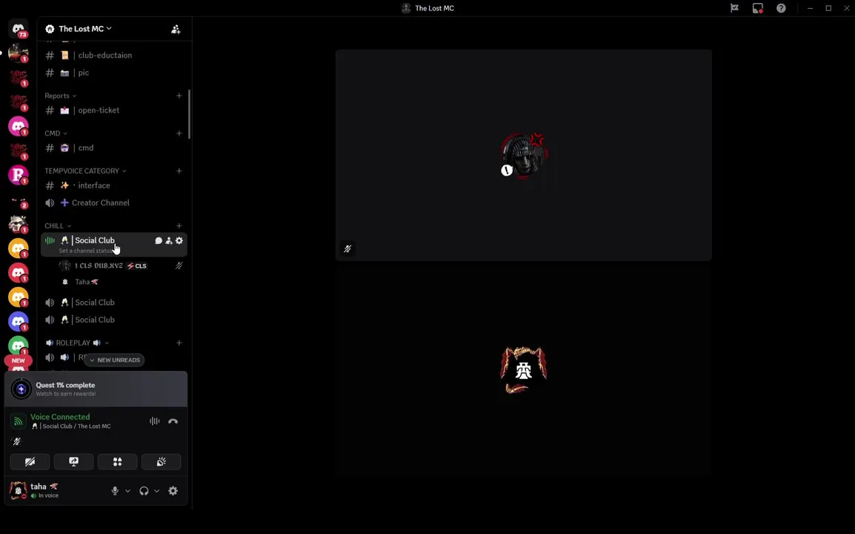The width and height of the screenshot is (855, 534).
Task: Open Social Club / The Lost MC link
Action: 71,426
